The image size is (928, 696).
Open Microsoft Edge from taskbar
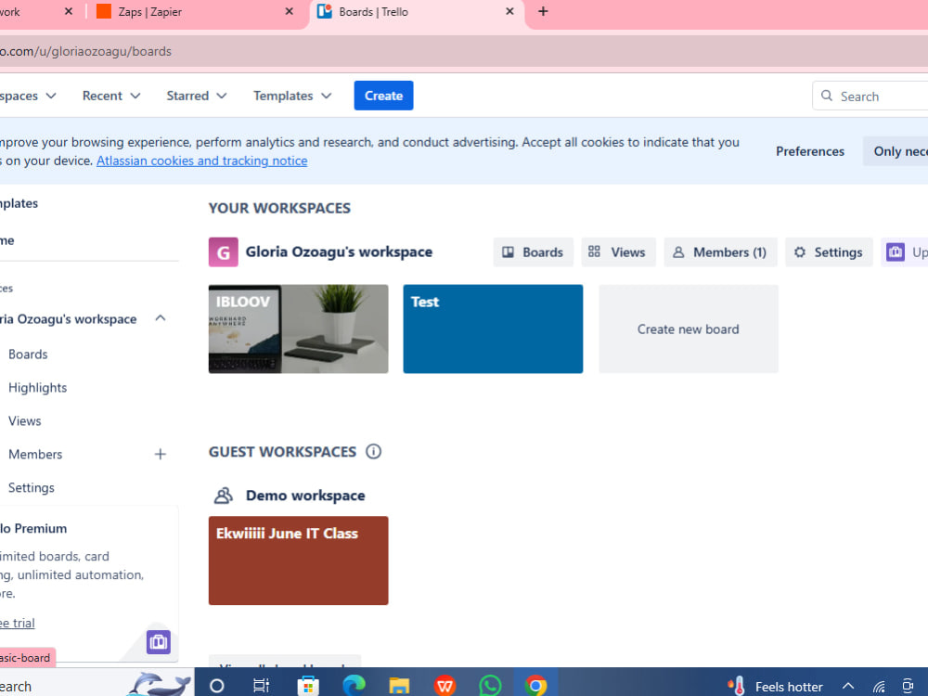click(x=354, y=686)
